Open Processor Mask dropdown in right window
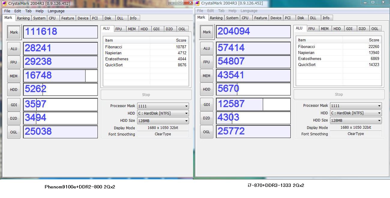Viewport: 390px width, 198px height. click(356, 106)
